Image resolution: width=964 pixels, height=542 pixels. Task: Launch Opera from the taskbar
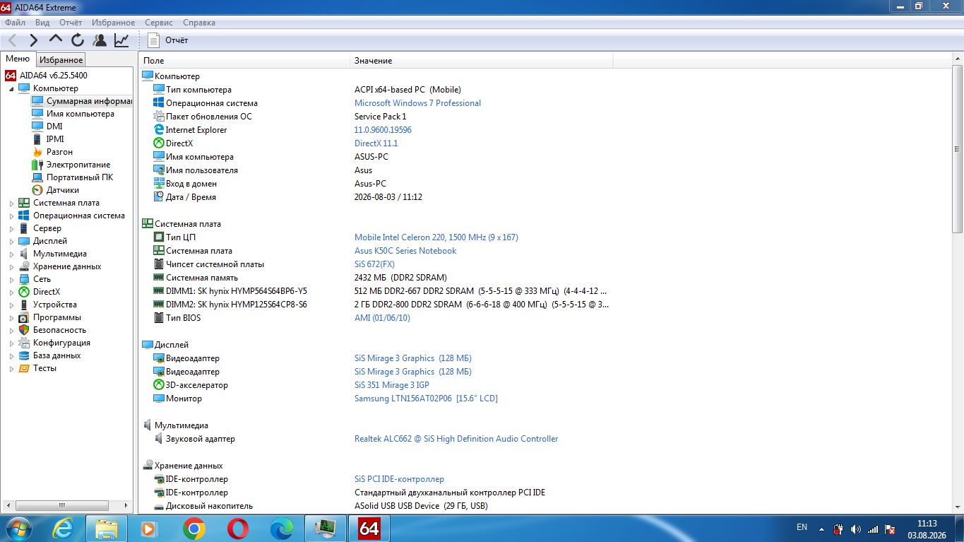[238, 529]
